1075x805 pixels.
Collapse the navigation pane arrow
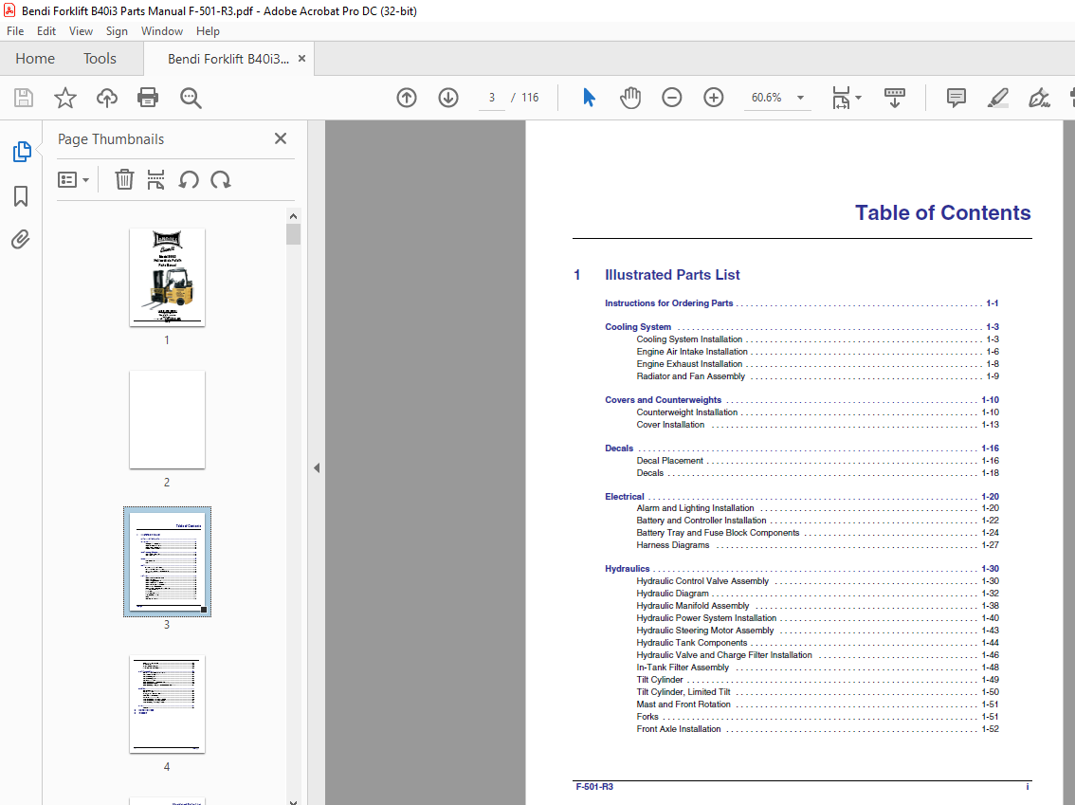point(317,467)
